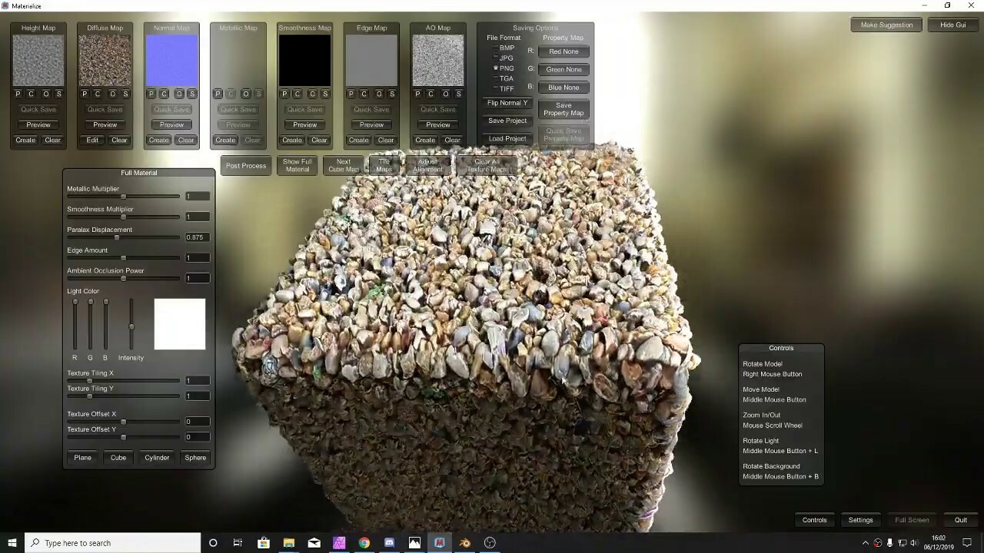The height and width of the screenshot is (553, 984).
Task: Click the Height Map 'P' paste icon
Action: (18, 94)
